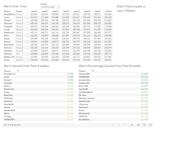195x146 pixels.
Task: Select Elwood in the Merit Over Time table
Action: point(7,20)
